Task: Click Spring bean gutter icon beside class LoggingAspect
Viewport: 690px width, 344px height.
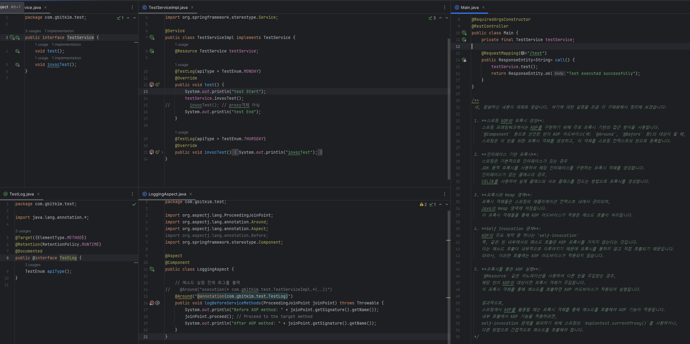Action: point(152,269)
